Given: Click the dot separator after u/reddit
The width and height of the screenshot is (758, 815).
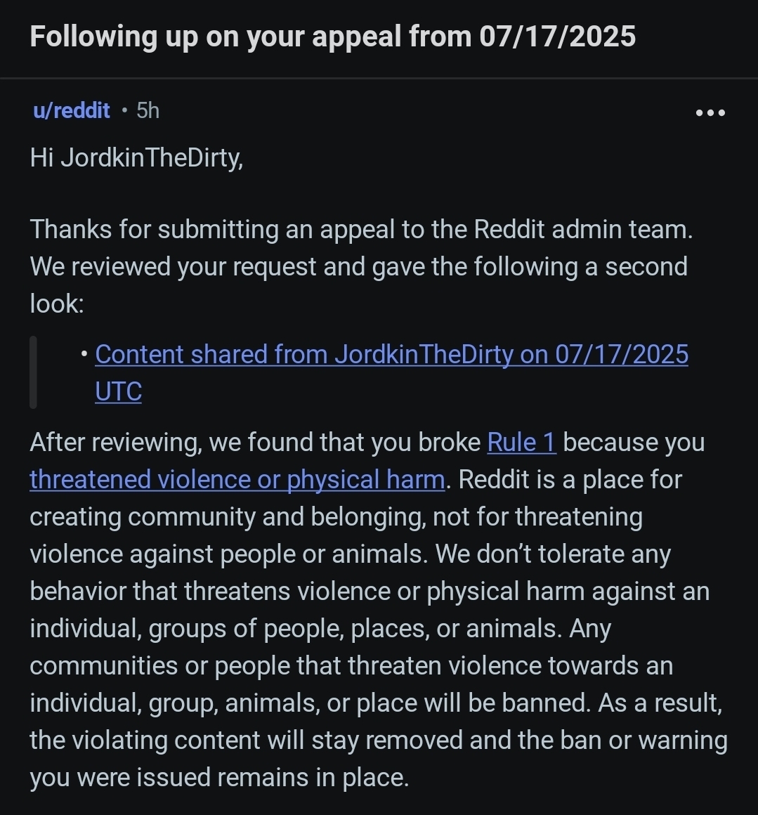Looking at the screenshot, I should click(124, 110).
